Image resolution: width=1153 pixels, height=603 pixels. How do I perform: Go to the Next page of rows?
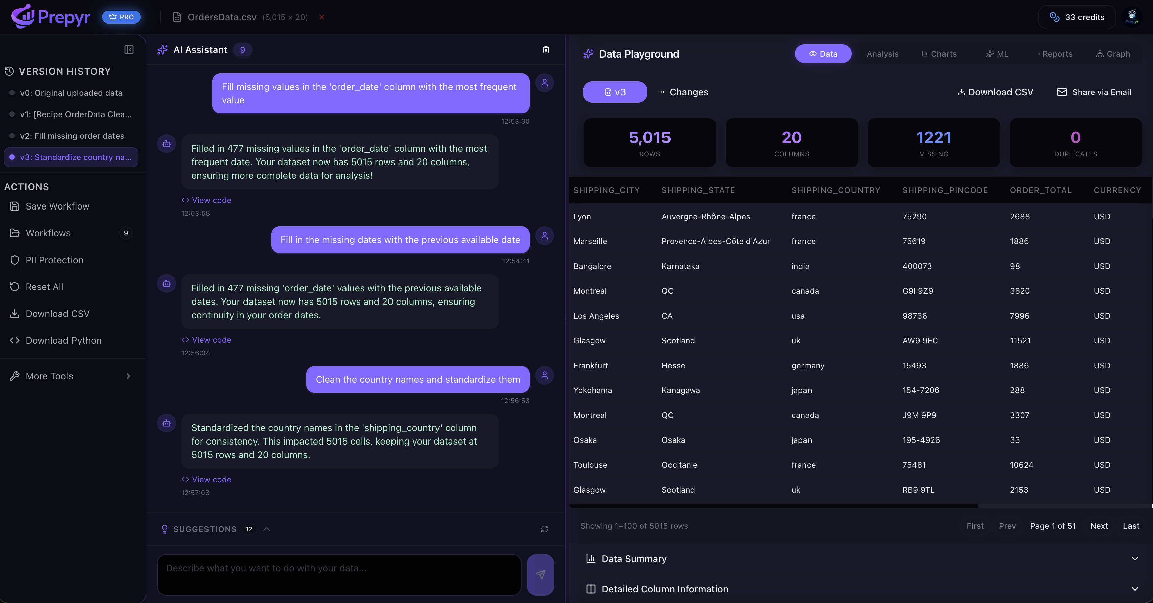pos(1099,526)
